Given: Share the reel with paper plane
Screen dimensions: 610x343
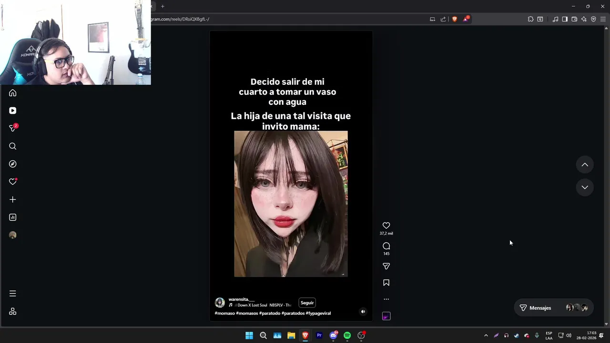Looking at the screenshot, I should point(386,266).
